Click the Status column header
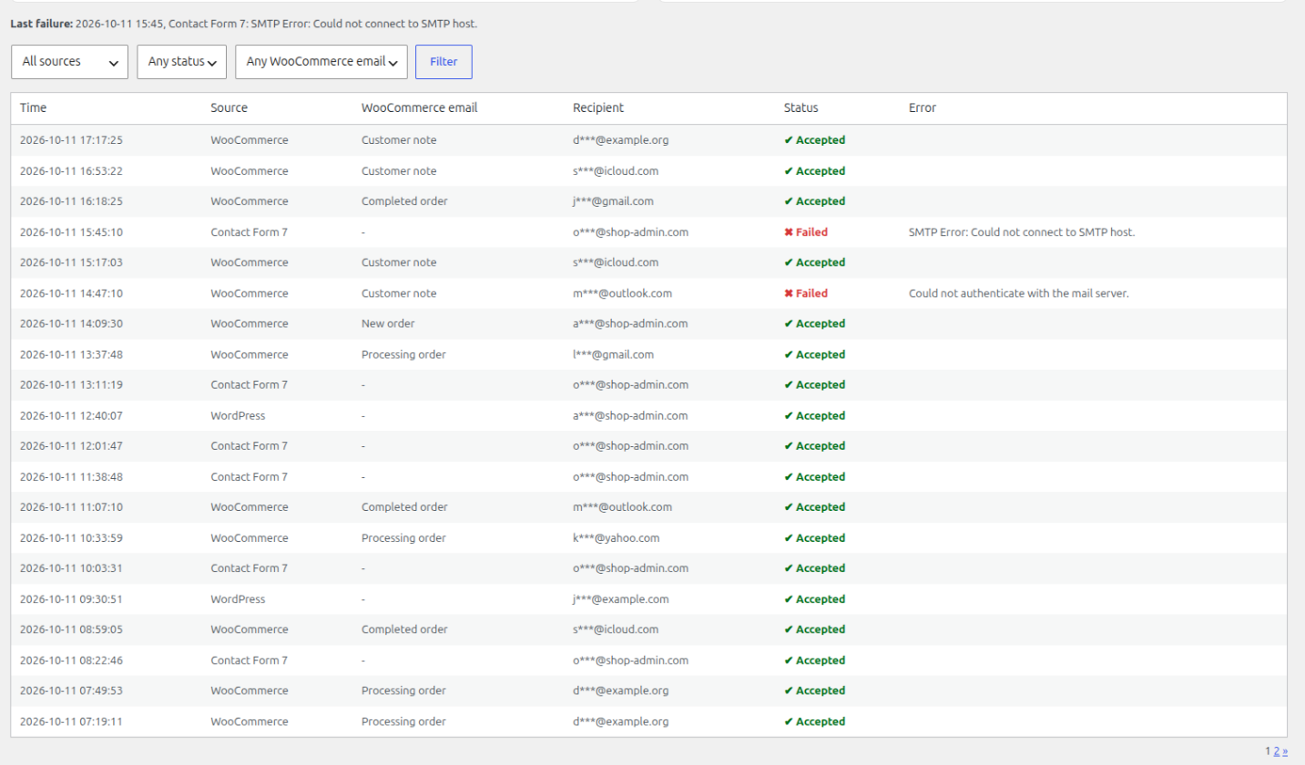Screen dimensions: 1305x765 800,107
